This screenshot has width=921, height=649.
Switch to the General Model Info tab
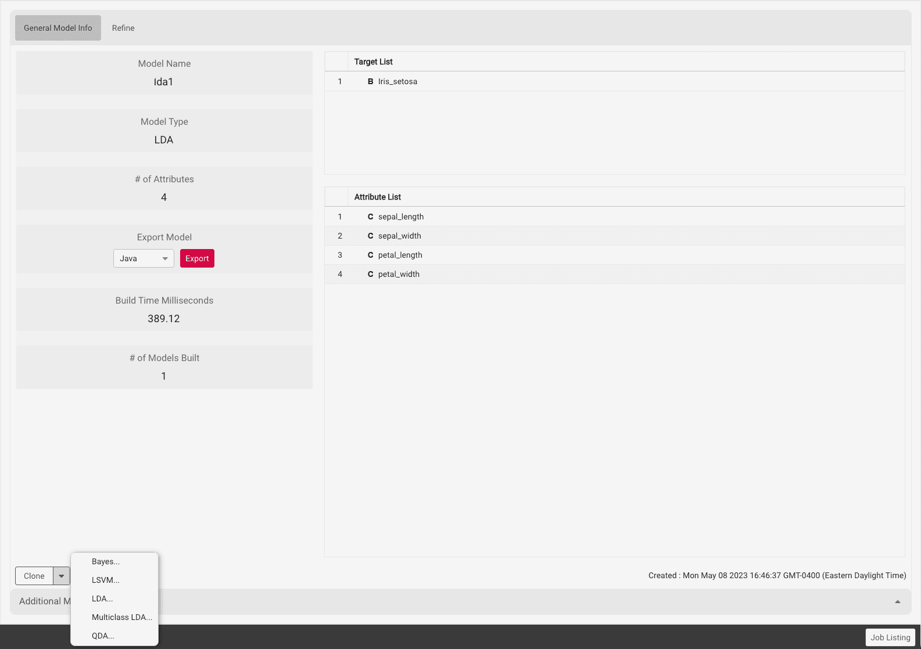58,28
